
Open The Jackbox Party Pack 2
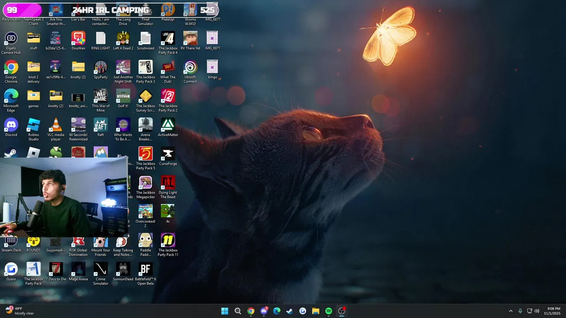168,101
